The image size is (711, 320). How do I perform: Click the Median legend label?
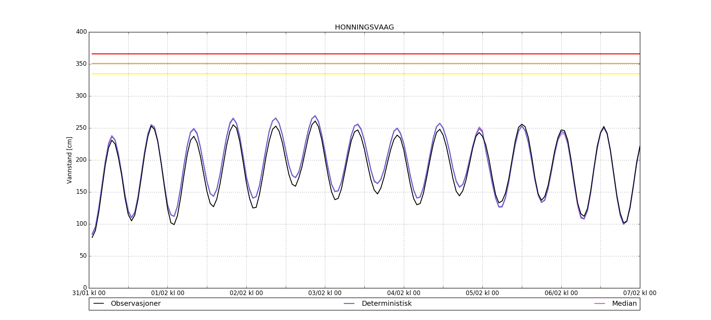624,304
